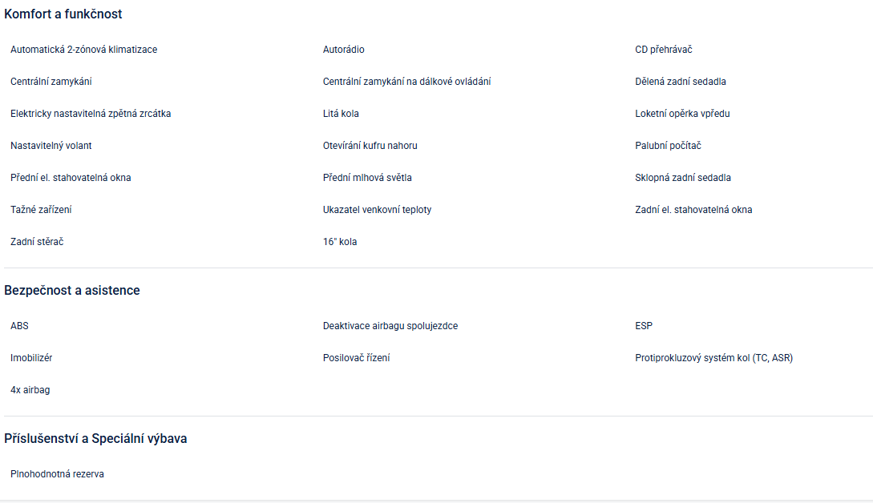Viewport: 873px width, 503px height.
Task: Select the 'ESP' entry
Action: 644,326
